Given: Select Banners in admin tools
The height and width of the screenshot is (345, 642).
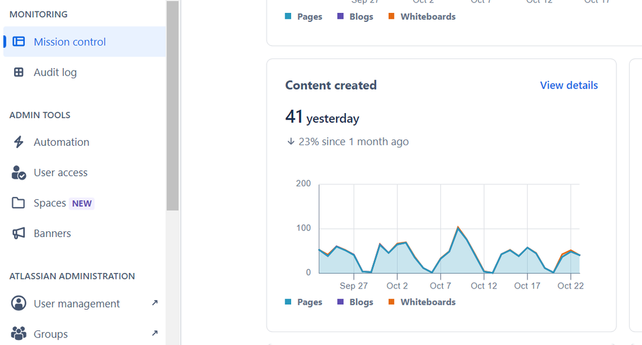Looking at the screenshot, I should point(84,233).
